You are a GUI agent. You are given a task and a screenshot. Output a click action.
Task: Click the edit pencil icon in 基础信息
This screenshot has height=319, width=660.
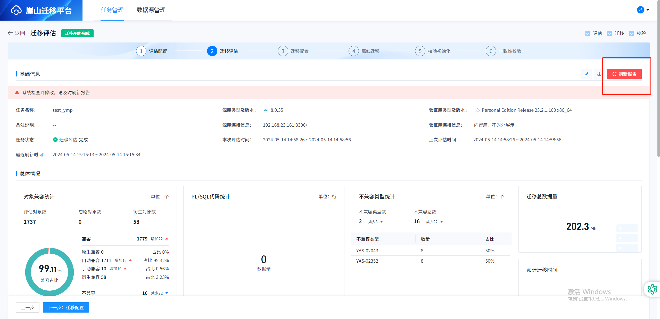[x=586, y=74]
